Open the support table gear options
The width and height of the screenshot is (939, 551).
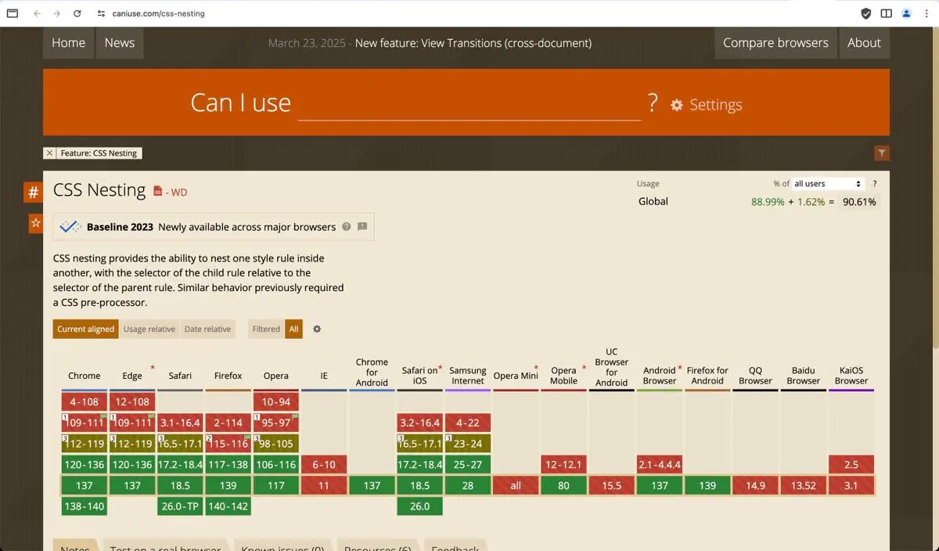click(317, 330)
